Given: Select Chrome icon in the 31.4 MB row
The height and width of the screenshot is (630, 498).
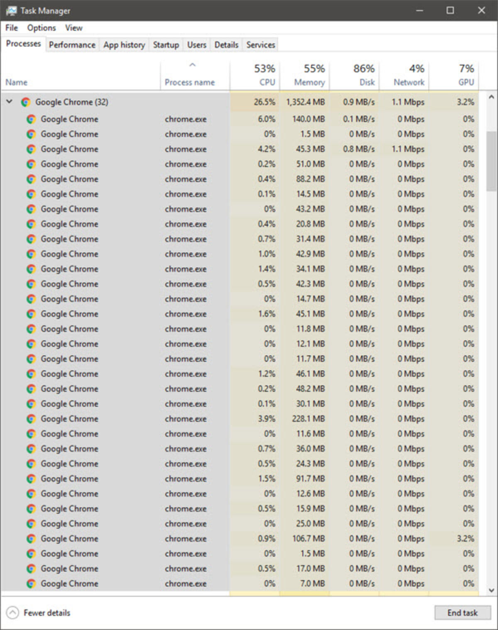Looking at the screenshot, I should [31, 239].
